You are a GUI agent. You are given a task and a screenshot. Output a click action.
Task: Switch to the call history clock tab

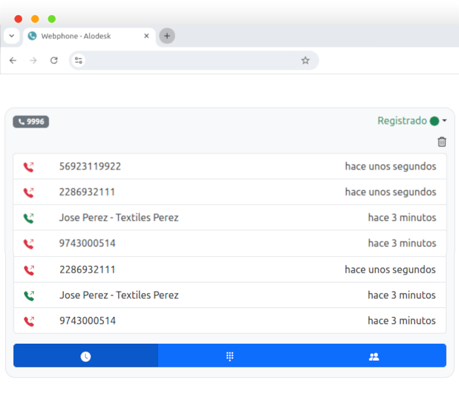coord(86,356)
